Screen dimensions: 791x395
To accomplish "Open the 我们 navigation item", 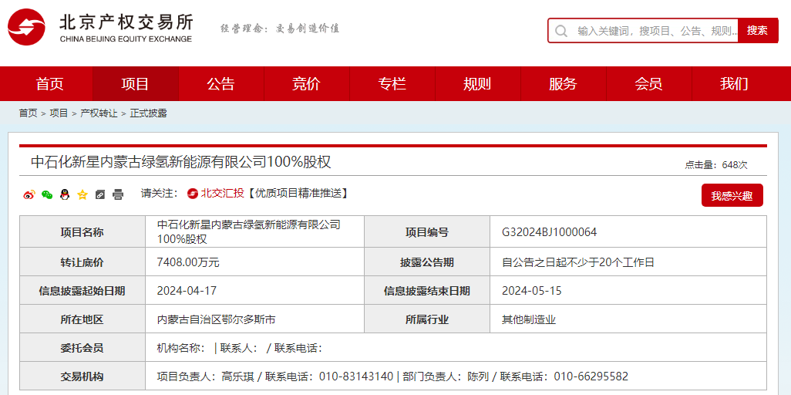I will 734,84.
